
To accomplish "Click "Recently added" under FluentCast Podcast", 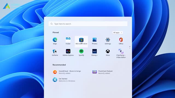I will [104, 73].
